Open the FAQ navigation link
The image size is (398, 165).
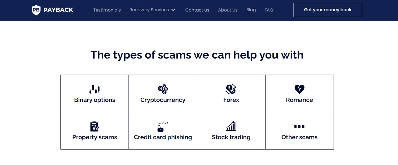[x=269, y=10]
